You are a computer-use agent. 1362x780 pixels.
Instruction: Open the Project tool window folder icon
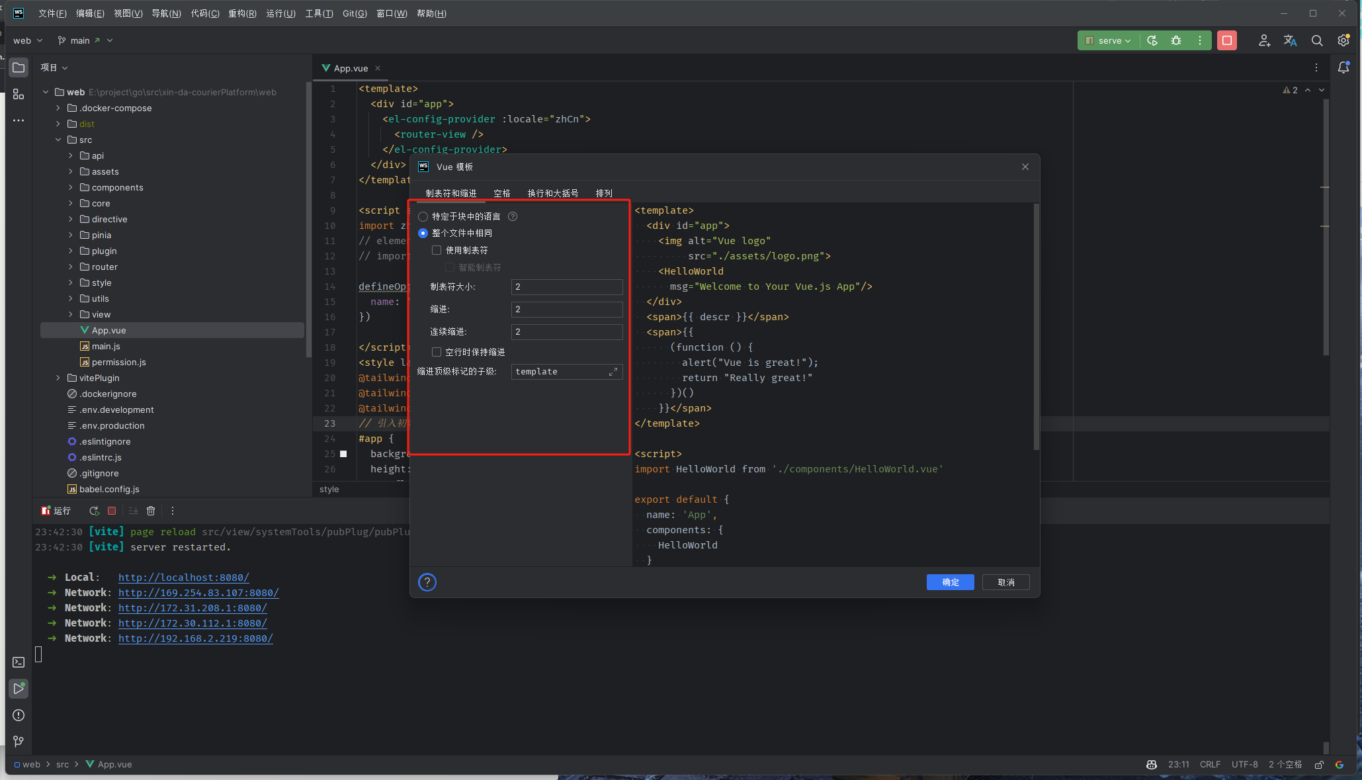pos(19,67)
